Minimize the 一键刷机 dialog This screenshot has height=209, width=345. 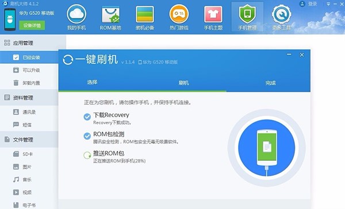289,55
